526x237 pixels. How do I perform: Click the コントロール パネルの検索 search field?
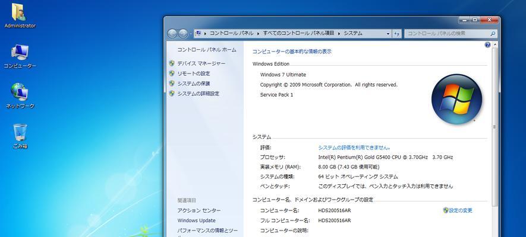(x=451, y=33)
